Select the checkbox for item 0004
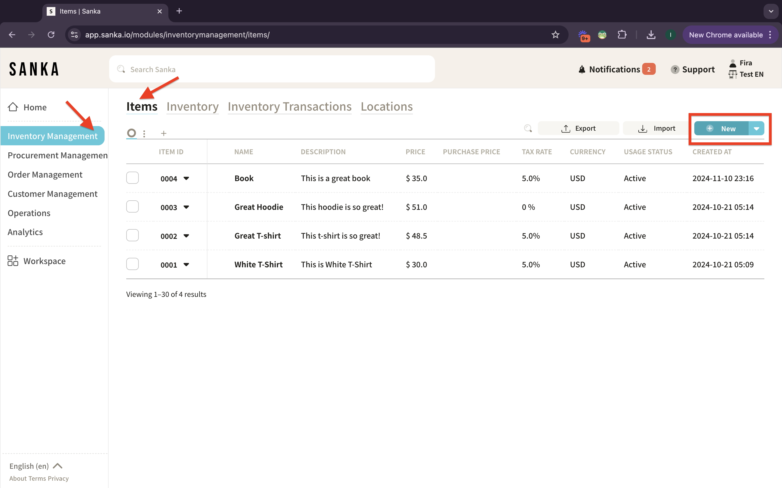The height and width of the screenshot is (488, 782). [133, 178]
